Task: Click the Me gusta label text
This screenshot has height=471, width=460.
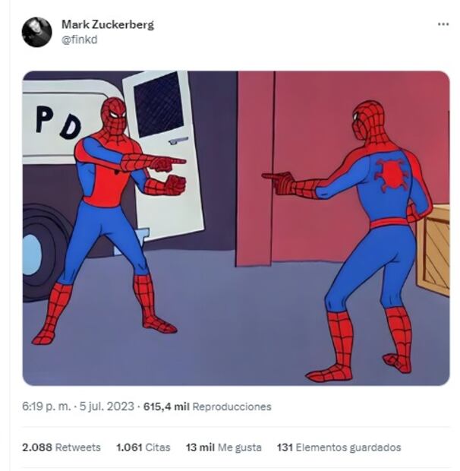Action: (240, 447)
